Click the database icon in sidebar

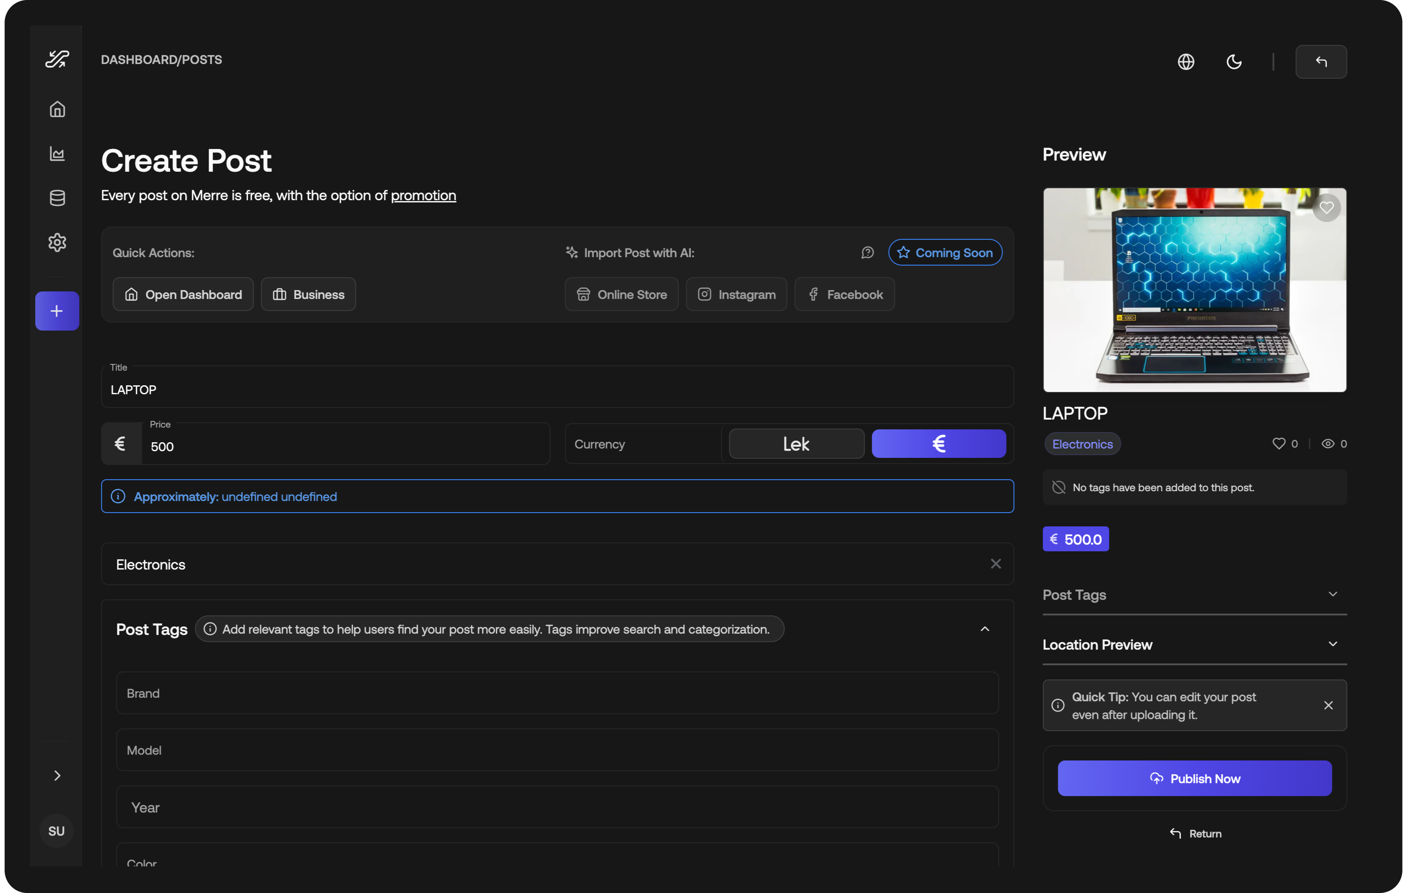click(57, 198)
